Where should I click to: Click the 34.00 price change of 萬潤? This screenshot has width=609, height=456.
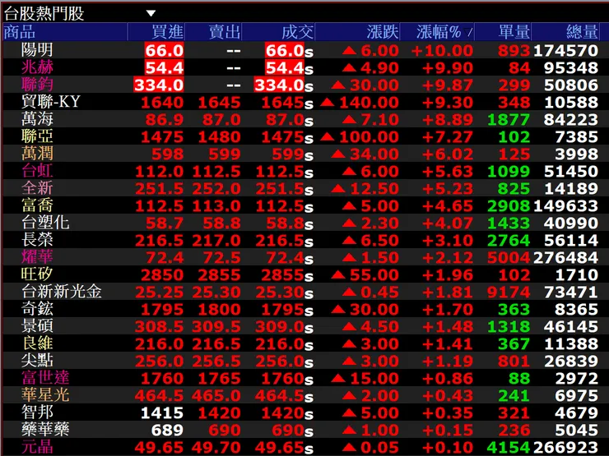(374, 154)
